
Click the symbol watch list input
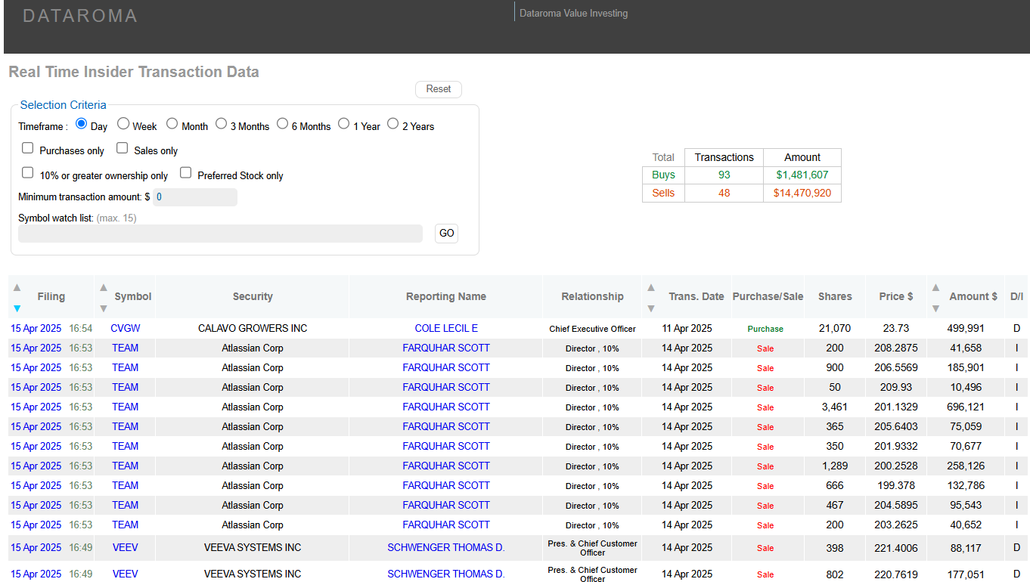coord(220,234)
